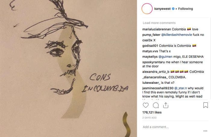This screenshot has height=137, width=211.
Task: View the 176,121 likes list
Action: point(153,112)
